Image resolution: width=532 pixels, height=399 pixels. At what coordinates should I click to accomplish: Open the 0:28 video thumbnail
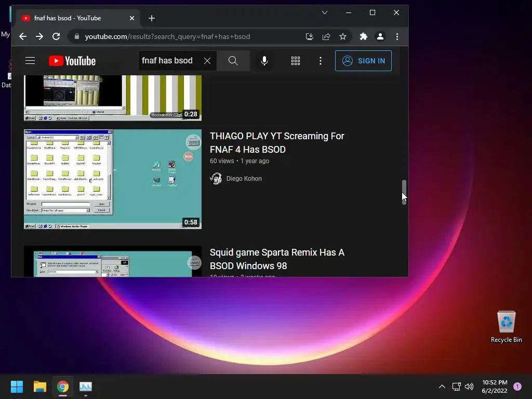coord(113,98)
